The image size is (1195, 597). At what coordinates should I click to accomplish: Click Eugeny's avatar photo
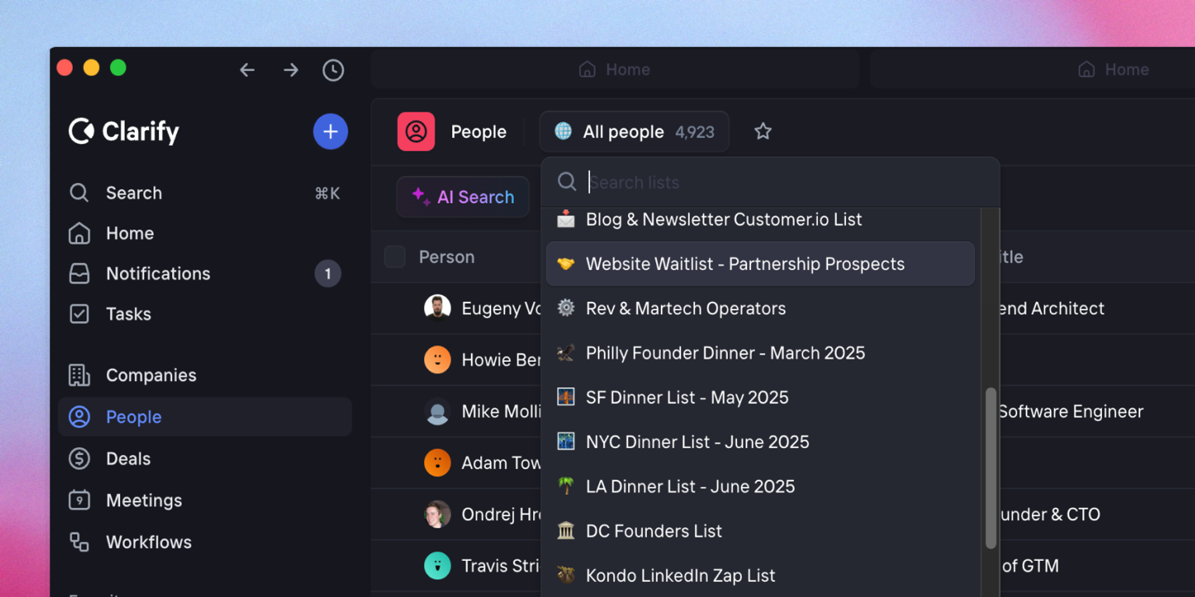437,308
